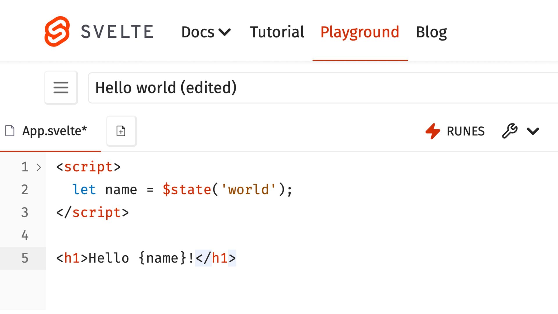Viewport: 558px width, 314px height.
Task: Click the add new file icon
Action: tap(121, 131)
